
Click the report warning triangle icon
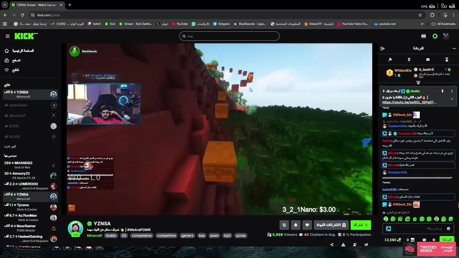click(x=343, y=245)
